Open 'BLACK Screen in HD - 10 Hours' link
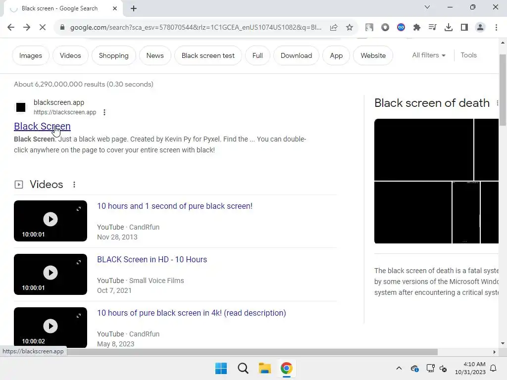This screenshot has height=380, width=507. tap(152, 259)
